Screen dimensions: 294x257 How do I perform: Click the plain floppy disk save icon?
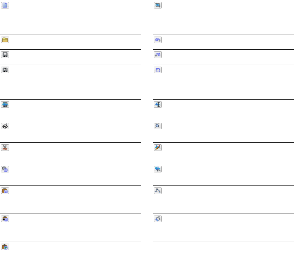pos(5,55)
